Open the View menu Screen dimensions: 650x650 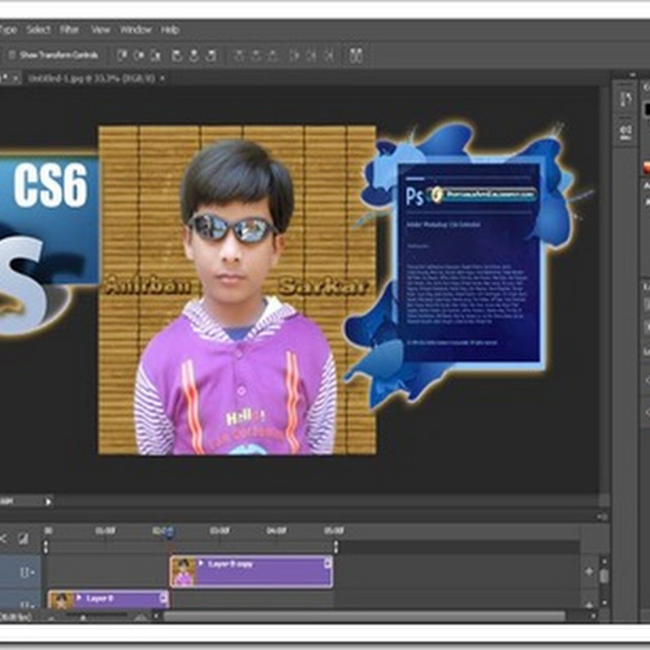click(101, 29)
